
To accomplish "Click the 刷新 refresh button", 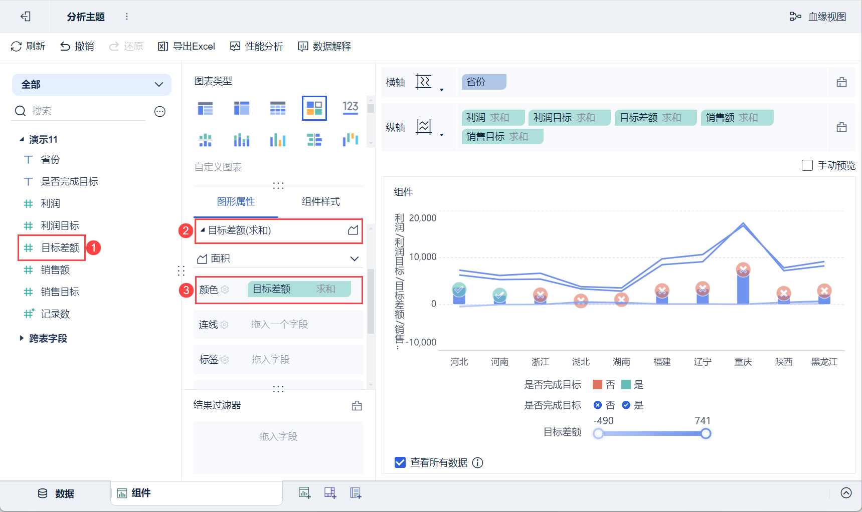I will tap(28, 47).
